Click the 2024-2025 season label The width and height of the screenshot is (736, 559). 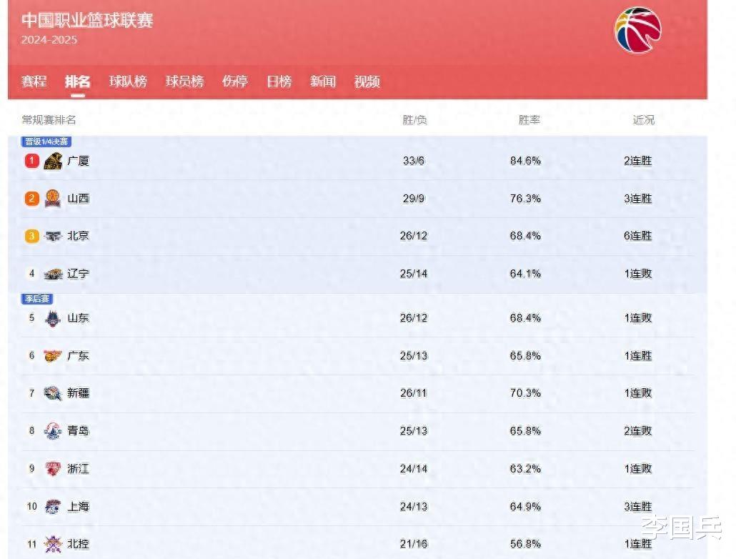(x=49, y=40)
